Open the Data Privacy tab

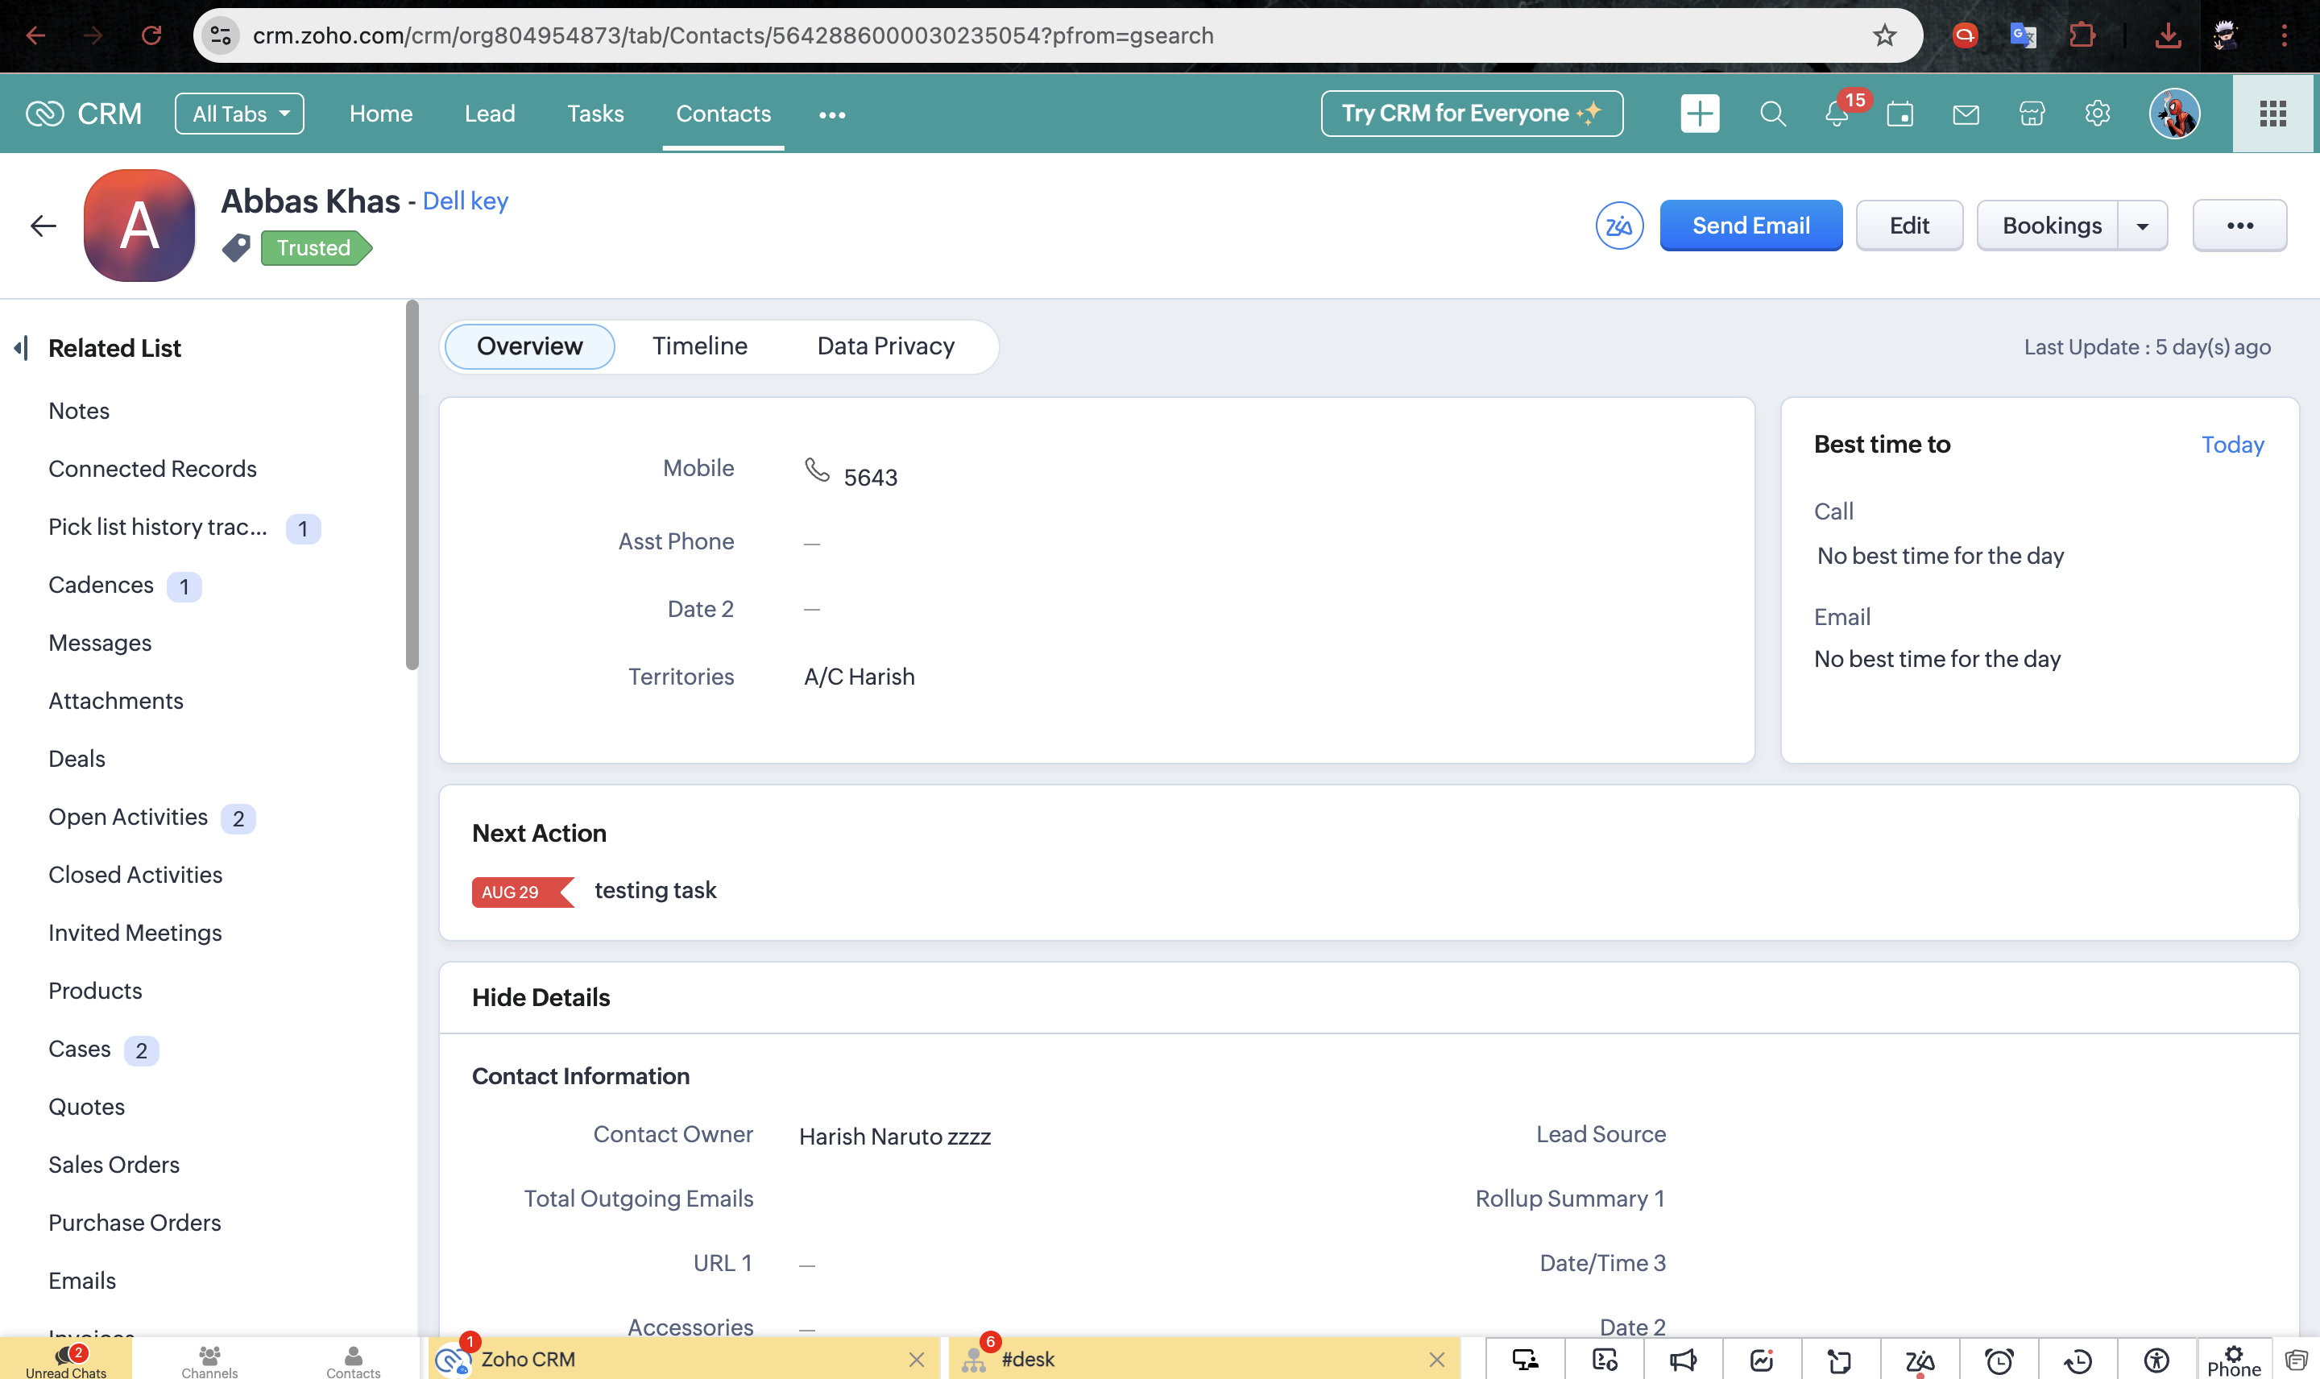[x=885, y=346]
